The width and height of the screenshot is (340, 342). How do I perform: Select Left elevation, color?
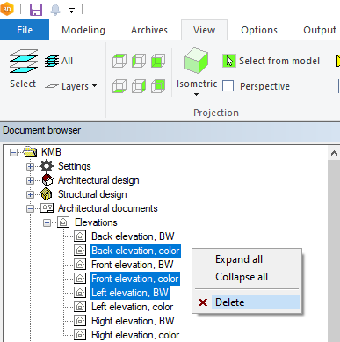(132, 307)
